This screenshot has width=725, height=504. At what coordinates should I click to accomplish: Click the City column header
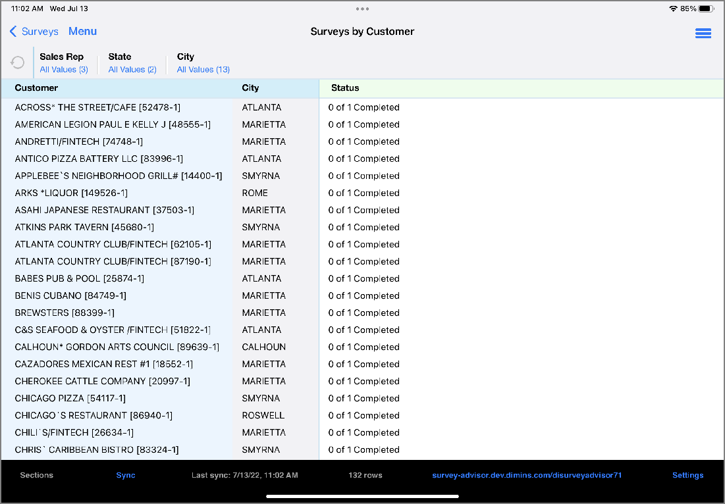tap(250, 88)
